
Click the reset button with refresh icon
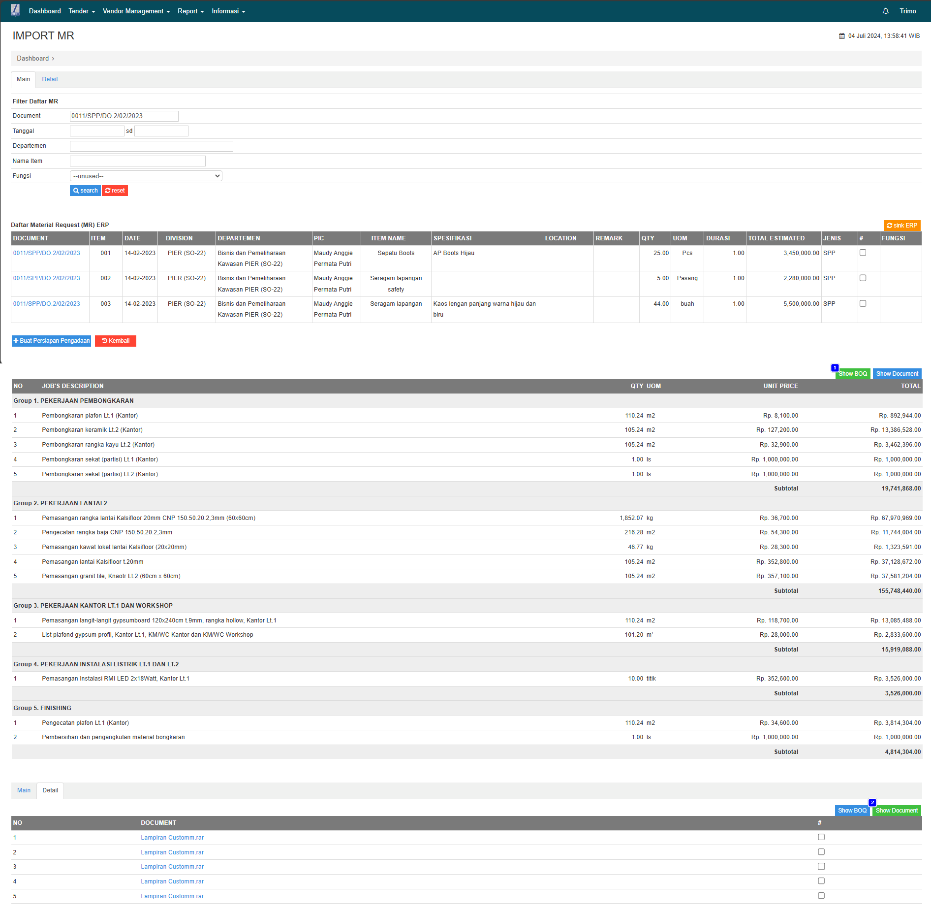pos(115,191)
